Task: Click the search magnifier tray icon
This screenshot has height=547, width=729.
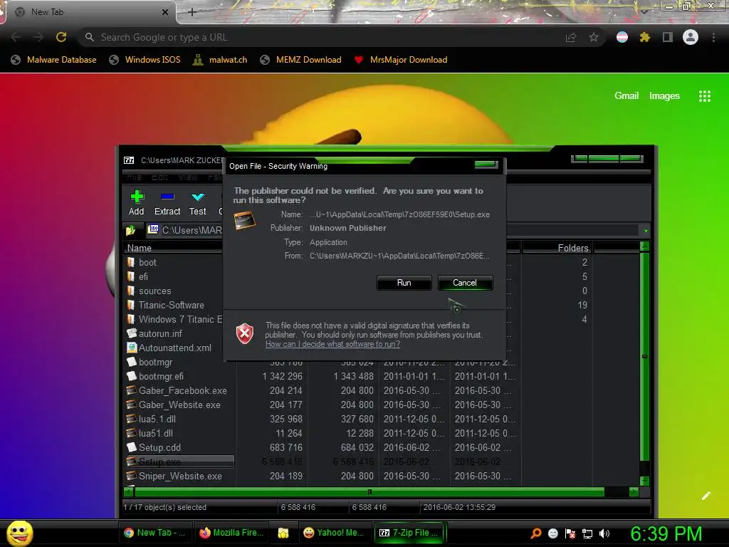Action: pos(536,533)
